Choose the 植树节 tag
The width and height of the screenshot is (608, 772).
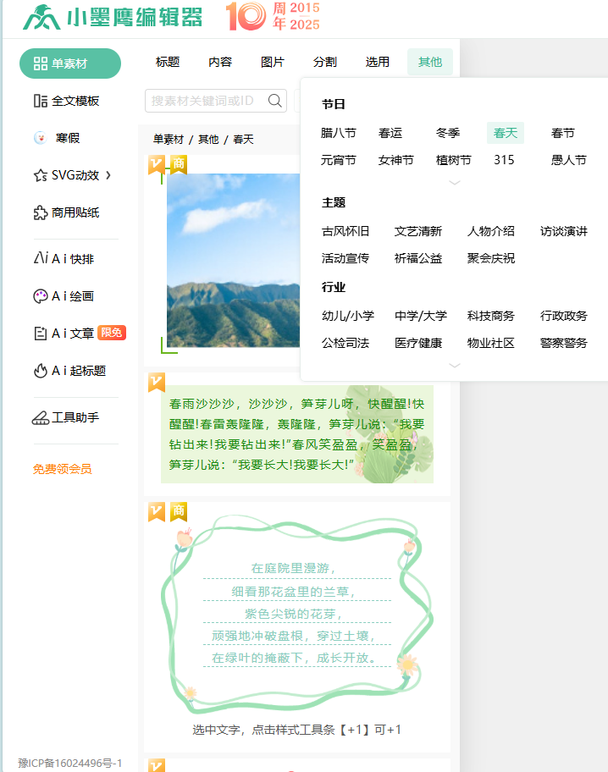(454, 160)
